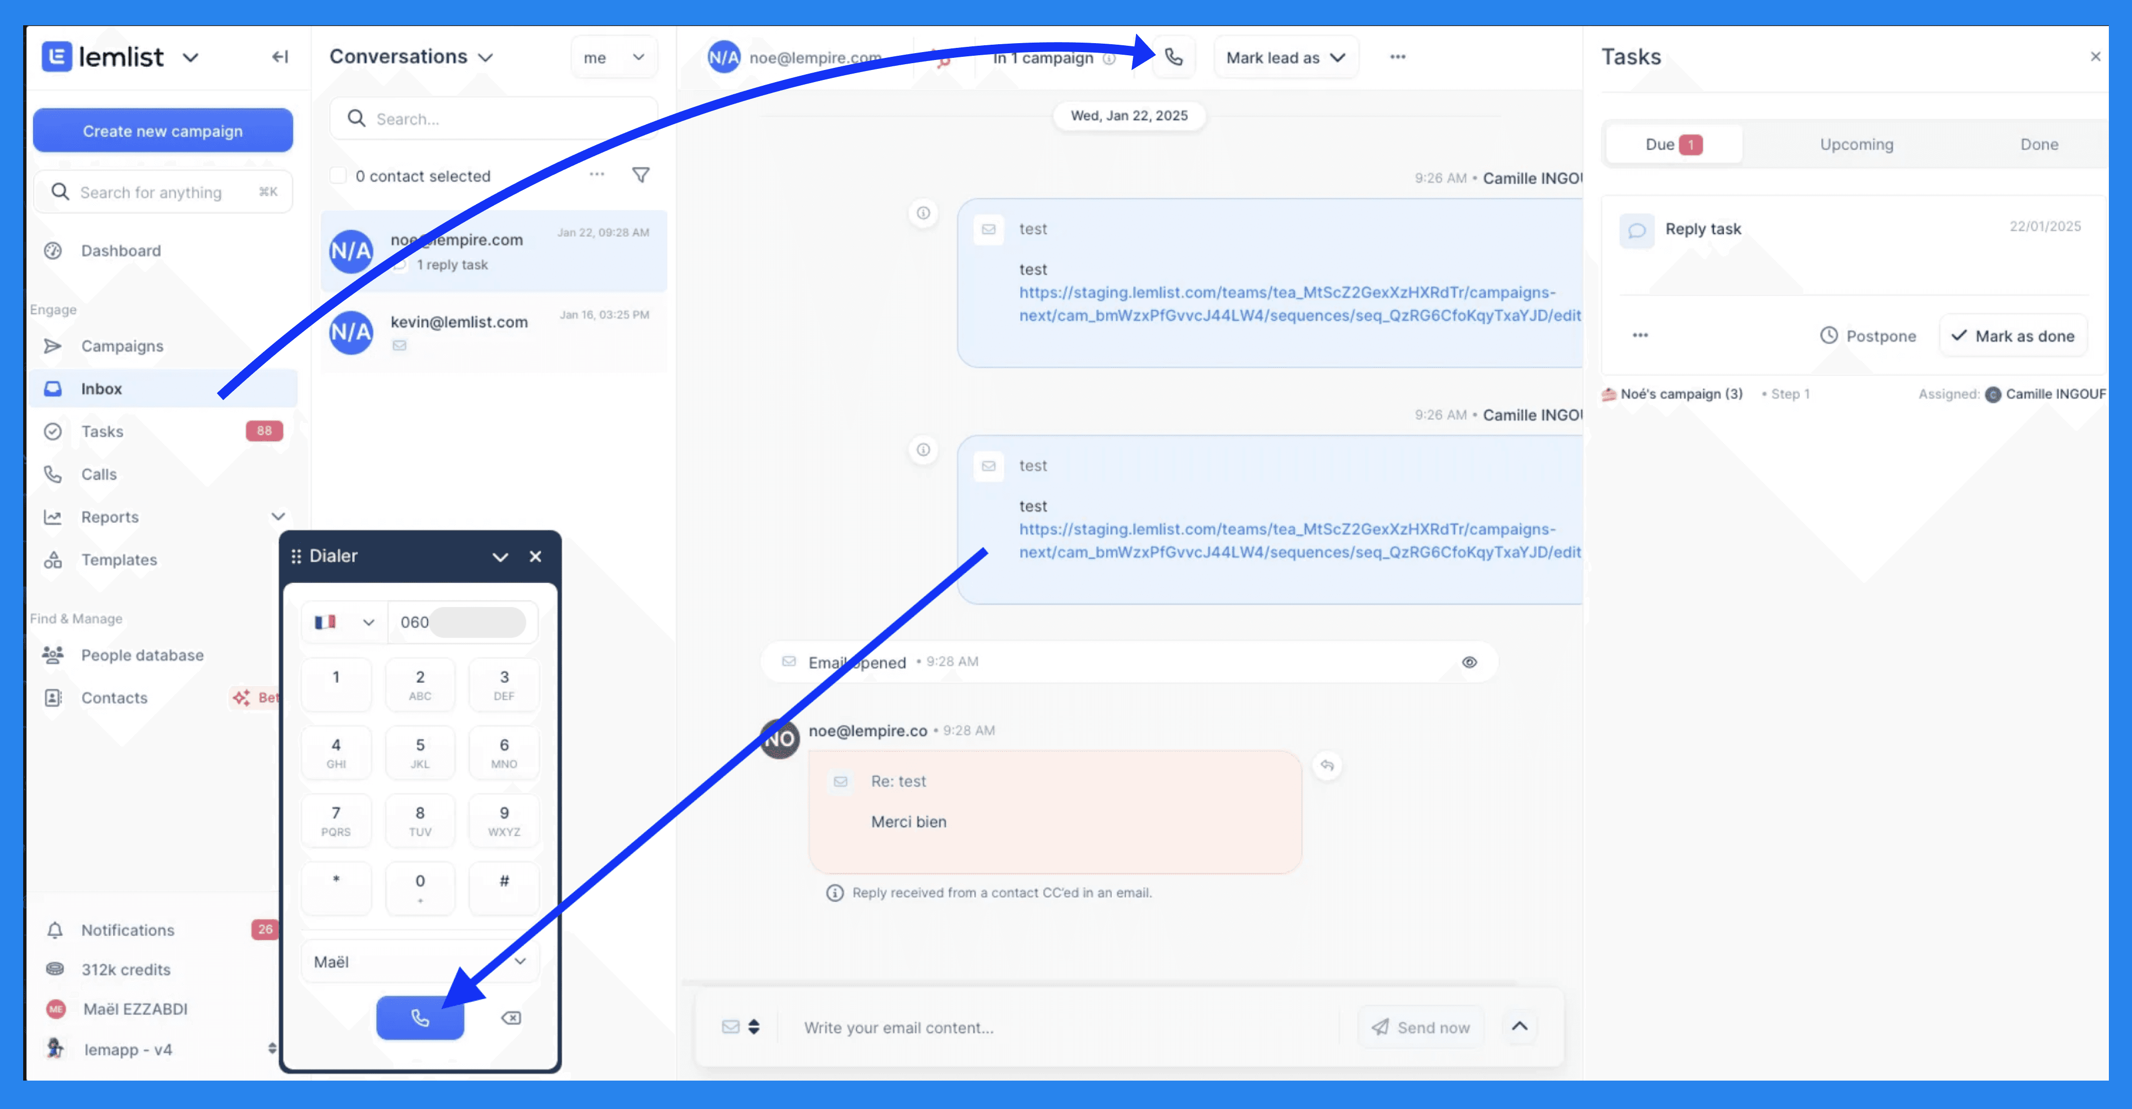The height and width of the screenshot is (1109, 2132).
Task: Open Contacts in the sidebar
Action: (114, 698)
